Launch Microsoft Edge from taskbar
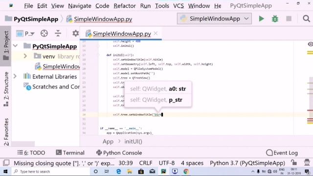This screenshot has height=176, width=313. tap(118, 172)
